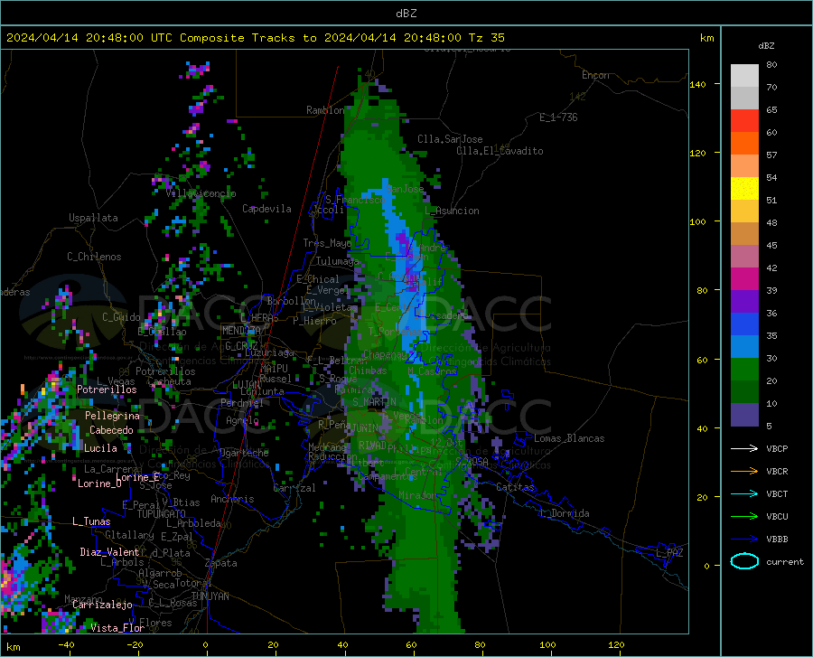Image resolution: width=813 pixels, height=657 pixels.
Task: Click the 'Tz 35' text in header
Action: click(486, 38)
